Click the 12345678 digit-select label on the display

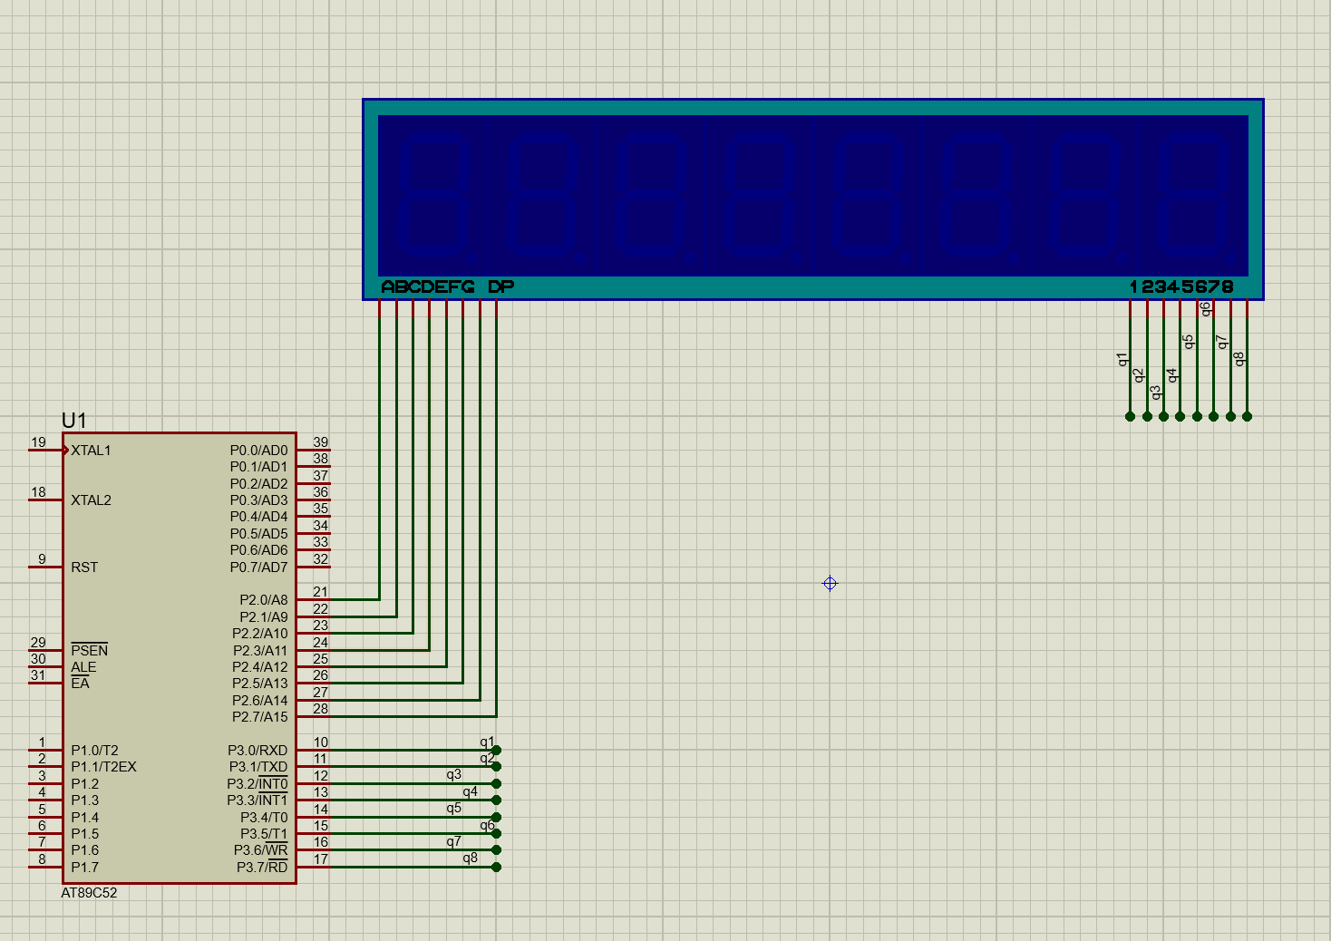pos(1181,287)
